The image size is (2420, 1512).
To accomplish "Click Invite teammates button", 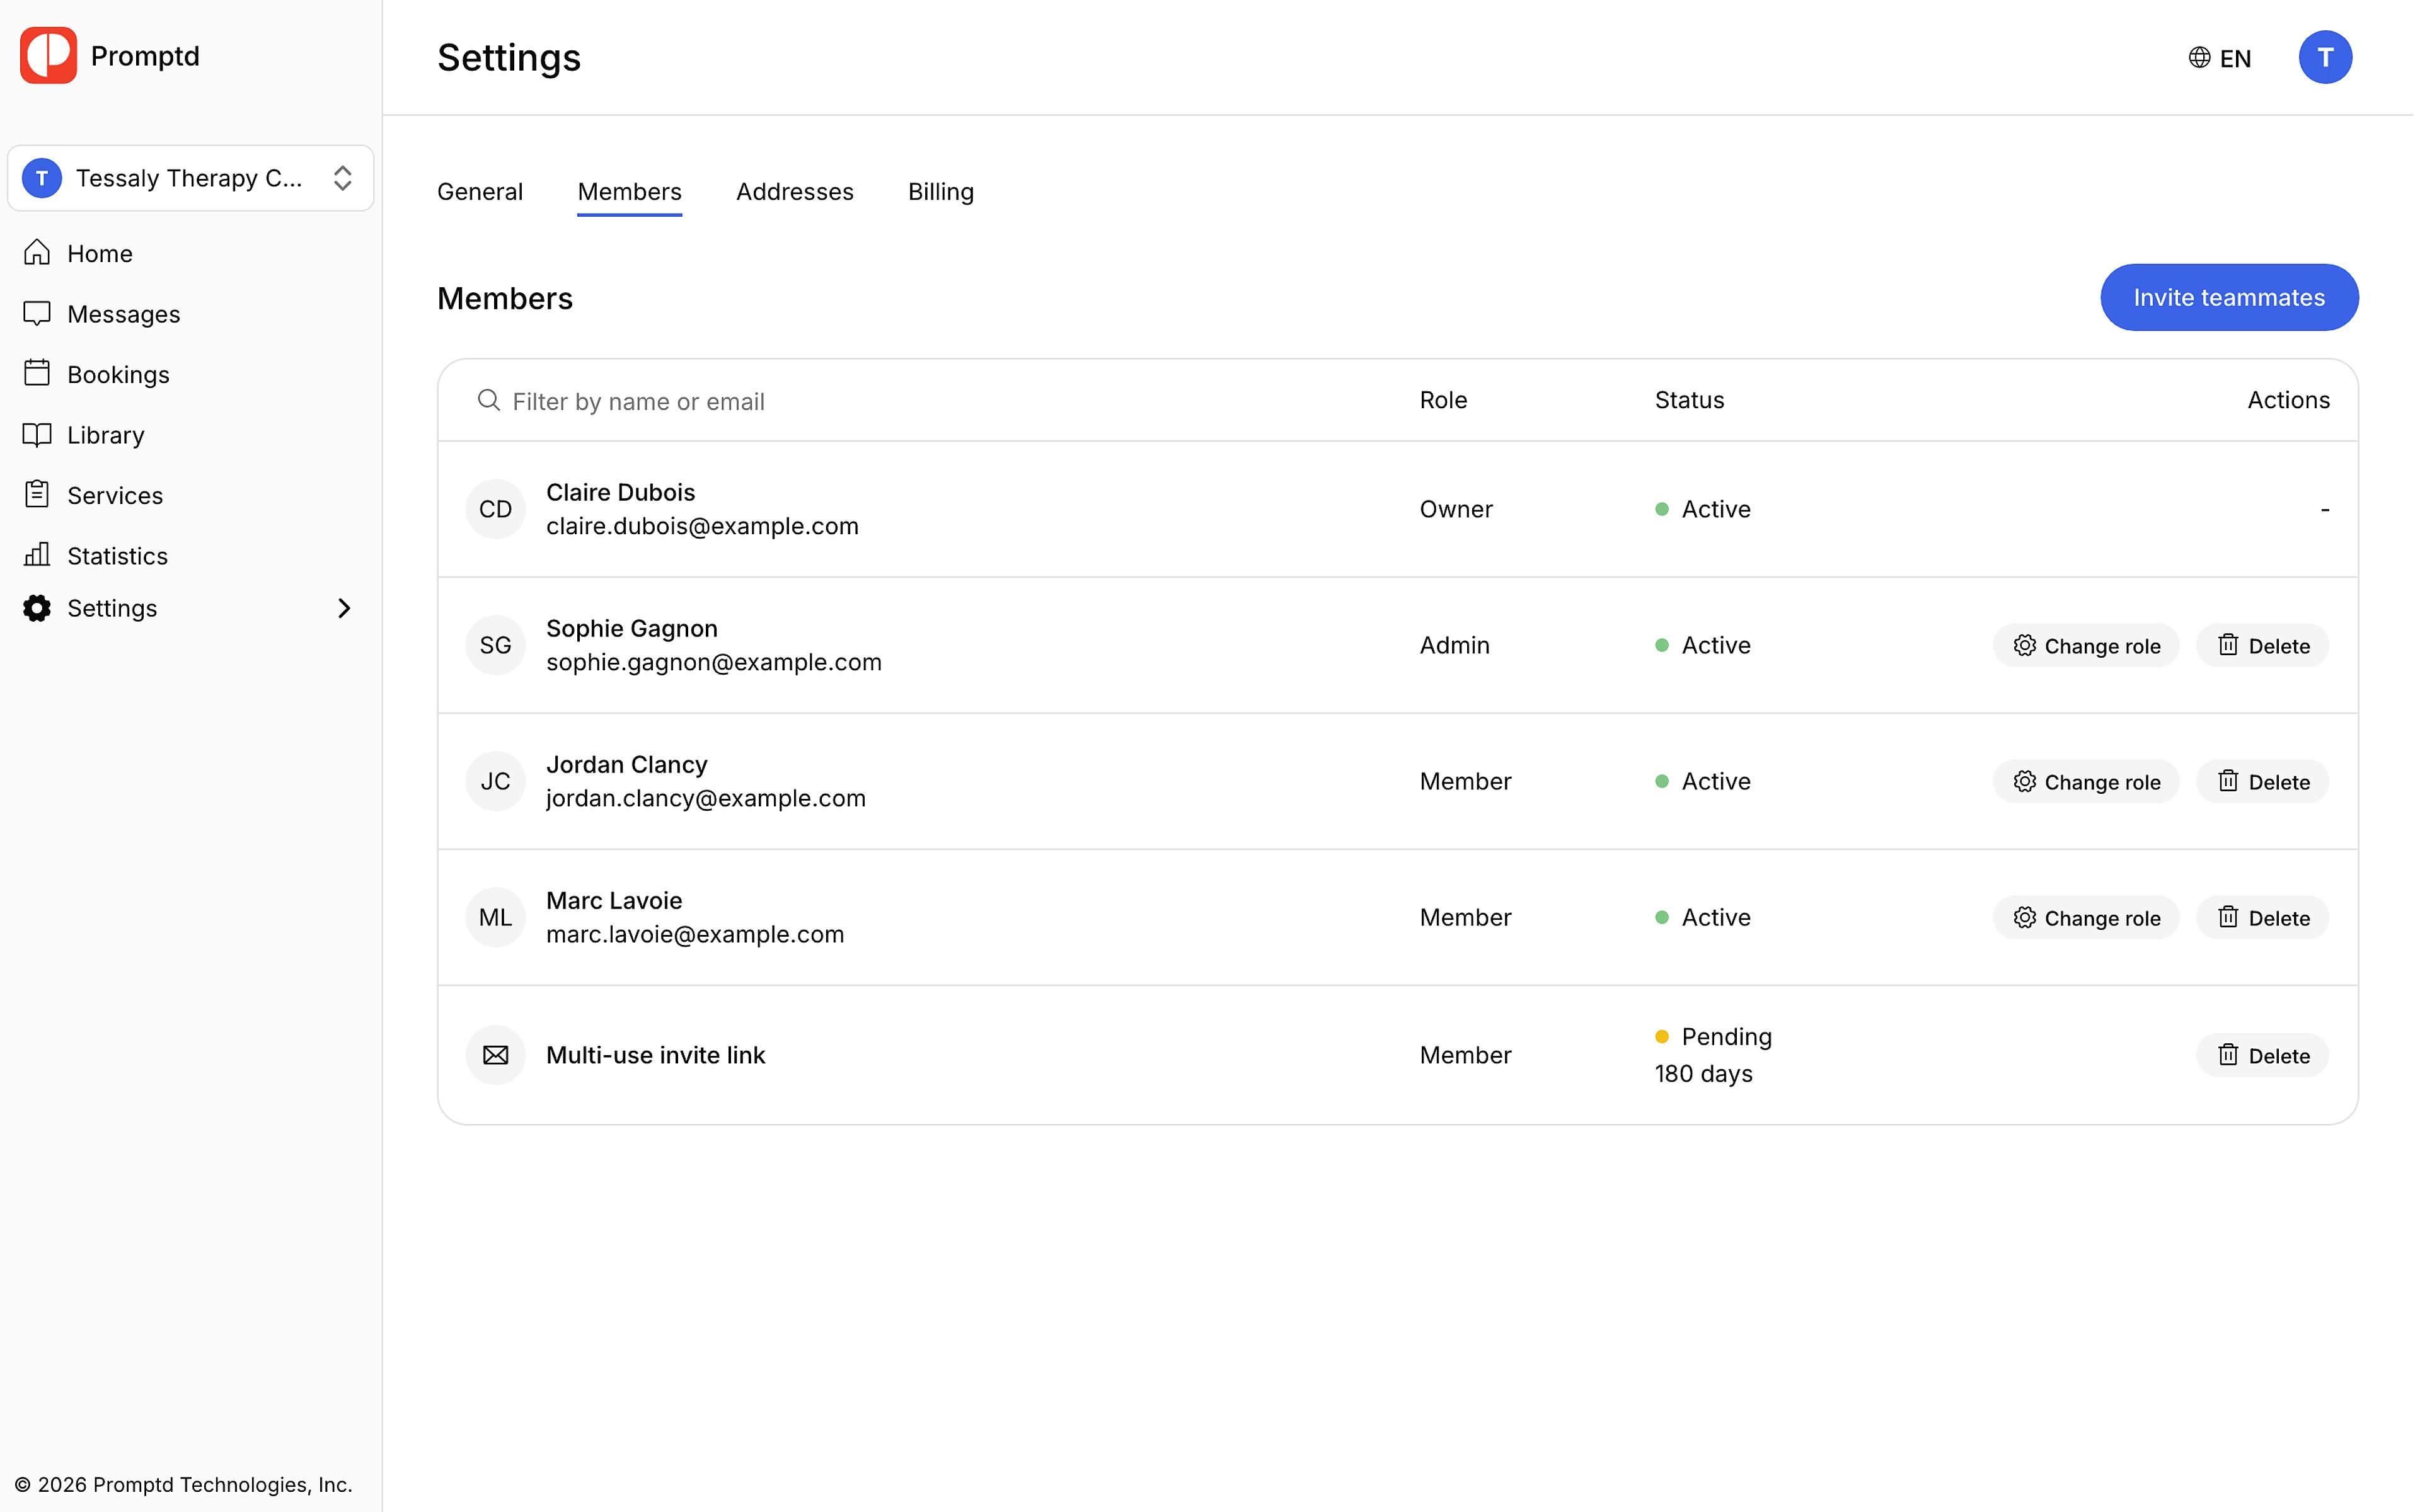I will (2229, 297).
